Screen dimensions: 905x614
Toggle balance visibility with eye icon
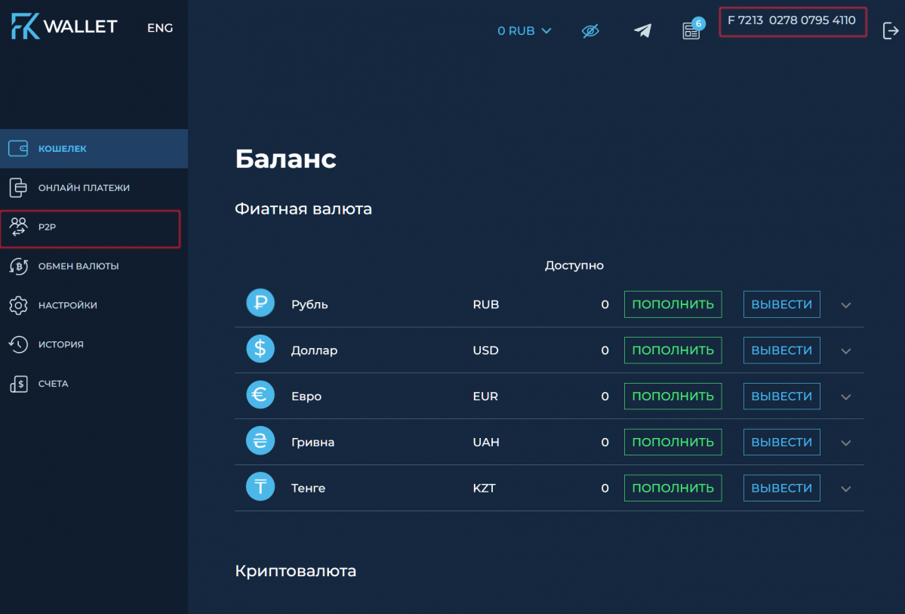coord(590,31)
